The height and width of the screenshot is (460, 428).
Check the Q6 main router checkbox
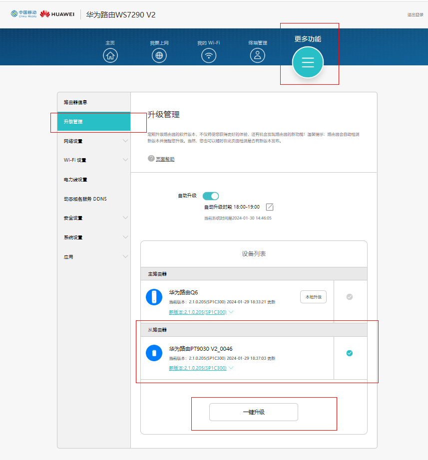point(350,297)
